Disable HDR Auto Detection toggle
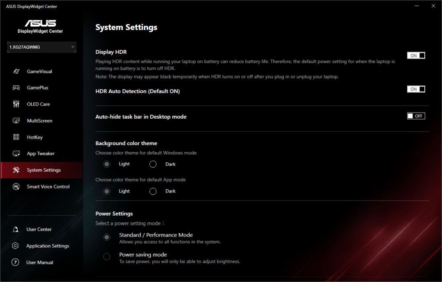This screenshot has height=282, width=442. click(415, 89)
